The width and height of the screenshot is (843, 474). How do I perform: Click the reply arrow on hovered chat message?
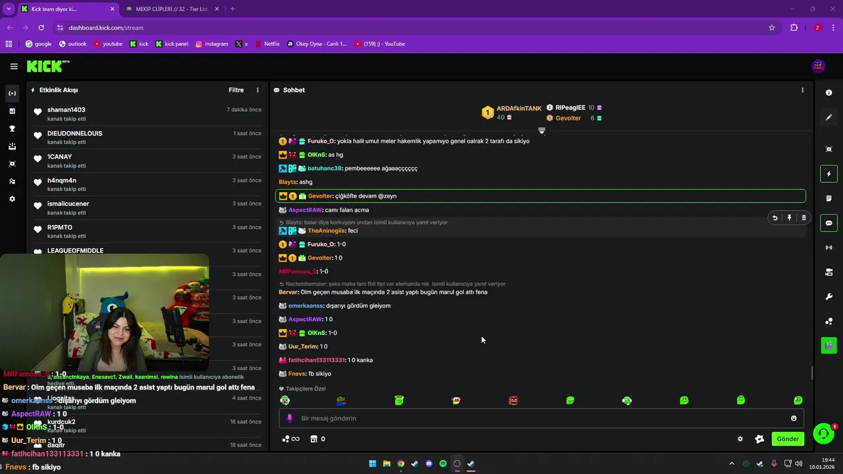(775, 218)
